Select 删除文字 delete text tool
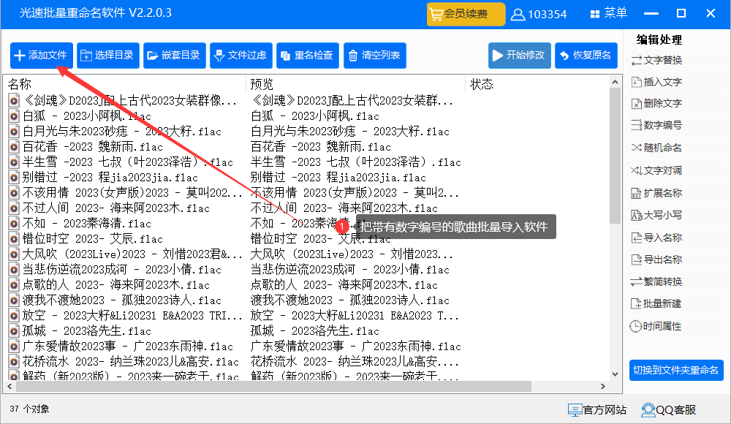Viewport: 731px width, 424px height. coord(656,103)
